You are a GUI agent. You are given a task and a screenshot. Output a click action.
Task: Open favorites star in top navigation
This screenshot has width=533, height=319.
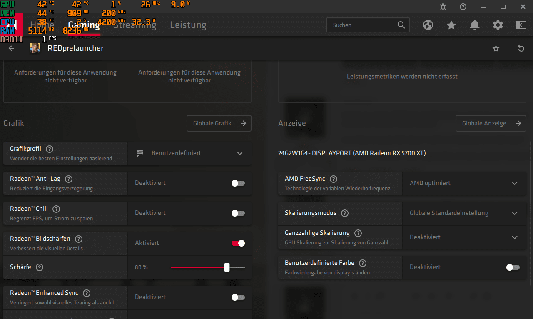[x=451, y=25]
